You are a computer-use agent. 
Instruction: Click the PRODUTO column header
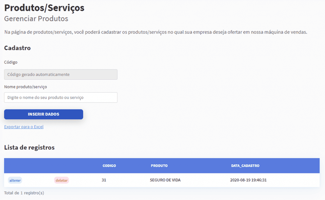point(159,166)
